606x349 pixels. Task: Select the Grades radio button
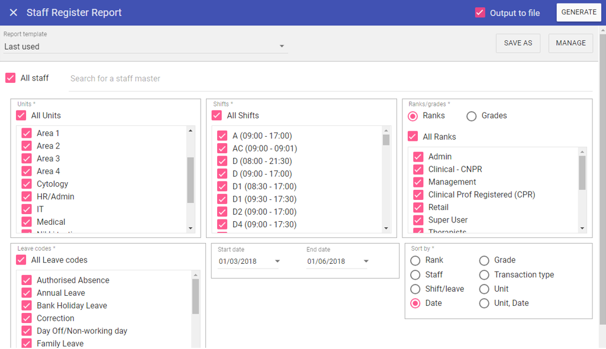pos(472,116)
